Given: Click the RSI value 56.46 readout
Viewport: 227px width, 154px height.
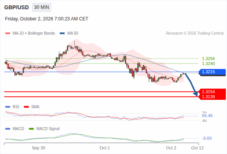Looking at the screenshot, I should point(207,115).
